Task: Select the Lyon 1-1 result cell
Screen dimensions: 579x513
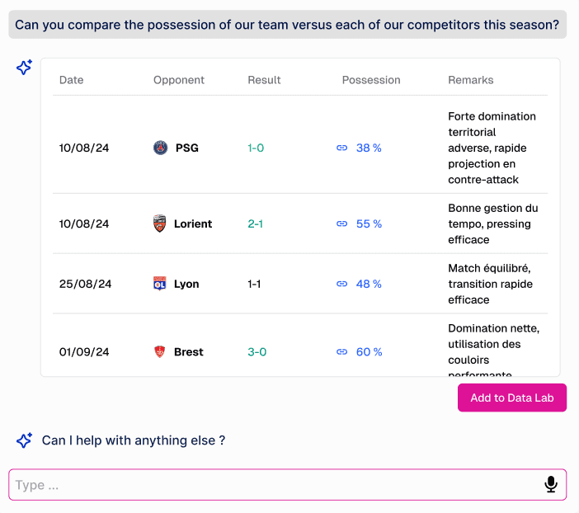Action: [x=254, y=284]
